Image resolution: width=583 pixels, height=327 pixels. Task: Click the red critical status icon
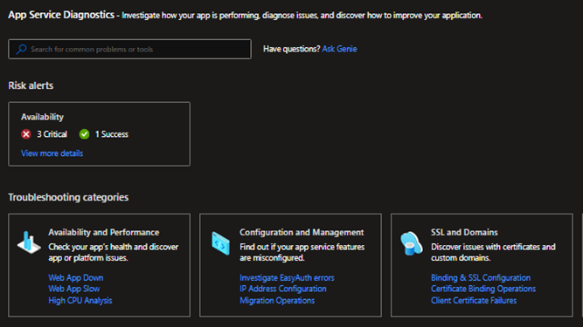point(26,134)
